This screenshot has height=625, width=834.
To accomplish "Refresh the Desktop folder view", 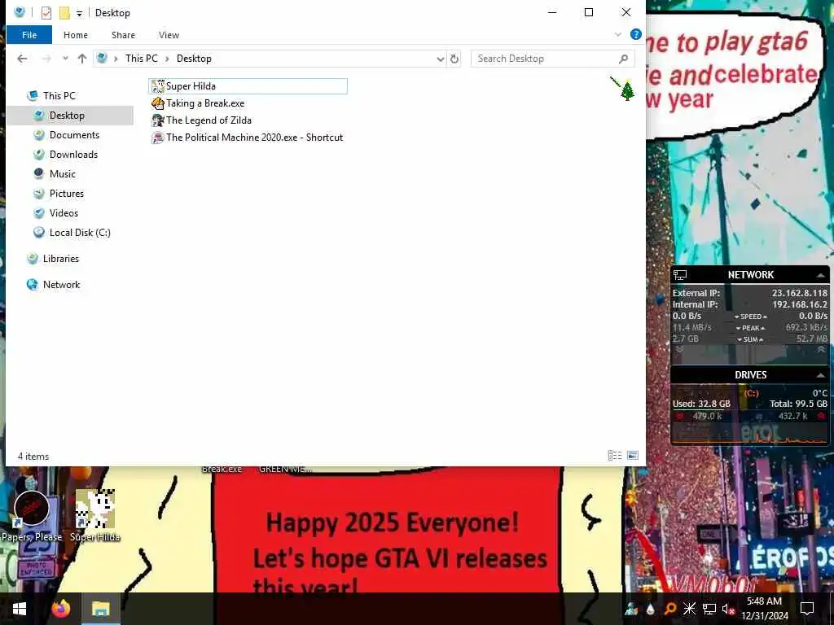I will tap(454, 59).
